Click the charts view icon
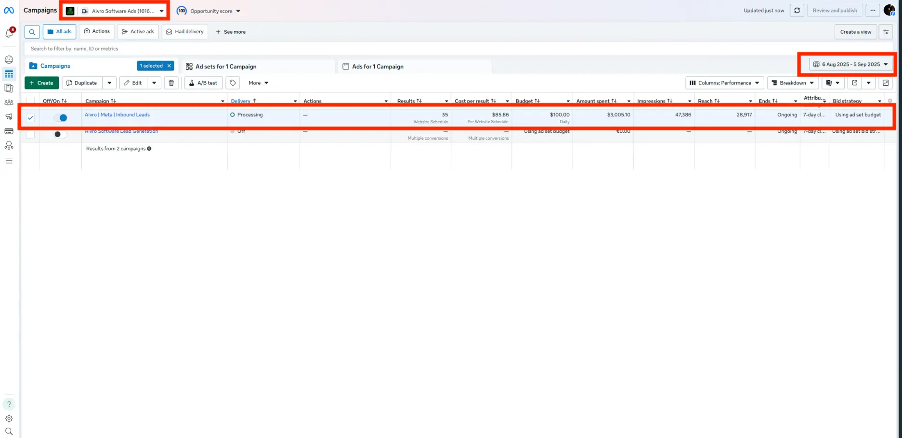 (x=886, y=83)
